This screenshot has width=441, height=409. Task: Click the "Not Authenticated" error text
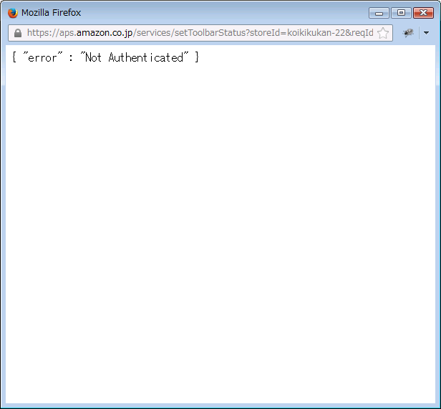click(x=135, y=57)
